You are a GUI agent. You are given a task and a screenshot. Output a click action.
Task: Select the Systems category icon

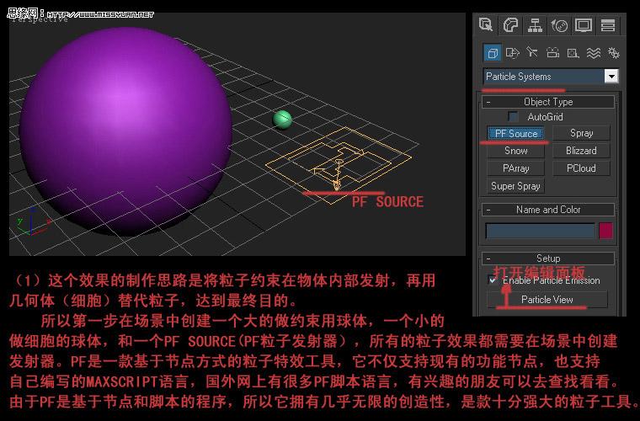613,52
